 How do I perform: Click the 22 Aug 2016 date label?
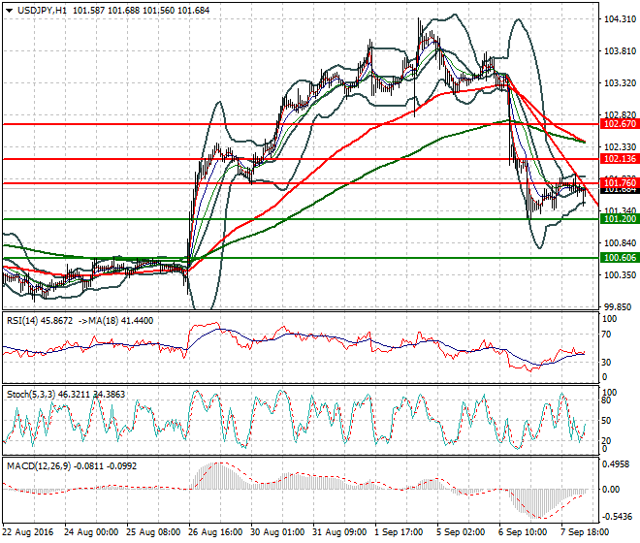pyautogui.click(x=28, y=532)
